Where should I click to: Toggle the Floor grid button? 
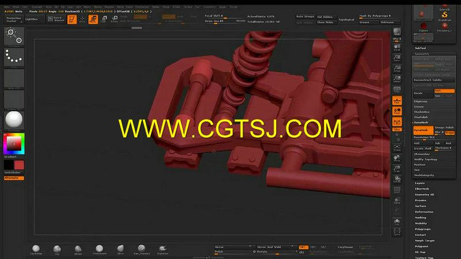point(397,100)
